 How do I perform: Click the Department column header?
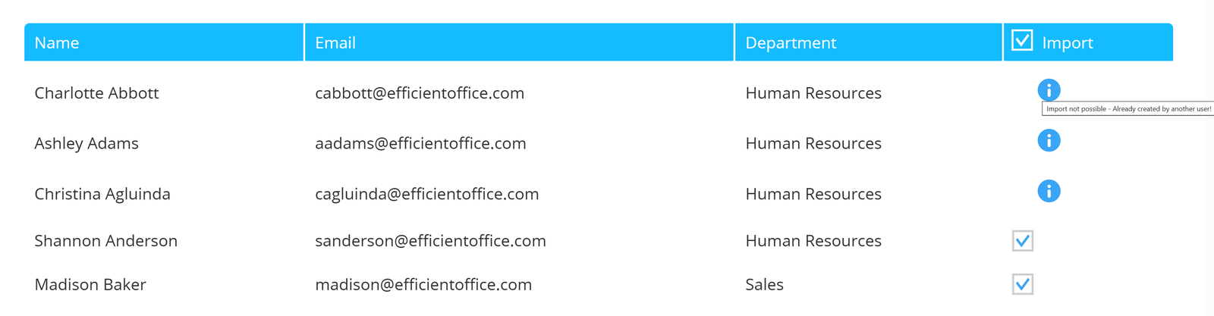[x=791, y=43]
